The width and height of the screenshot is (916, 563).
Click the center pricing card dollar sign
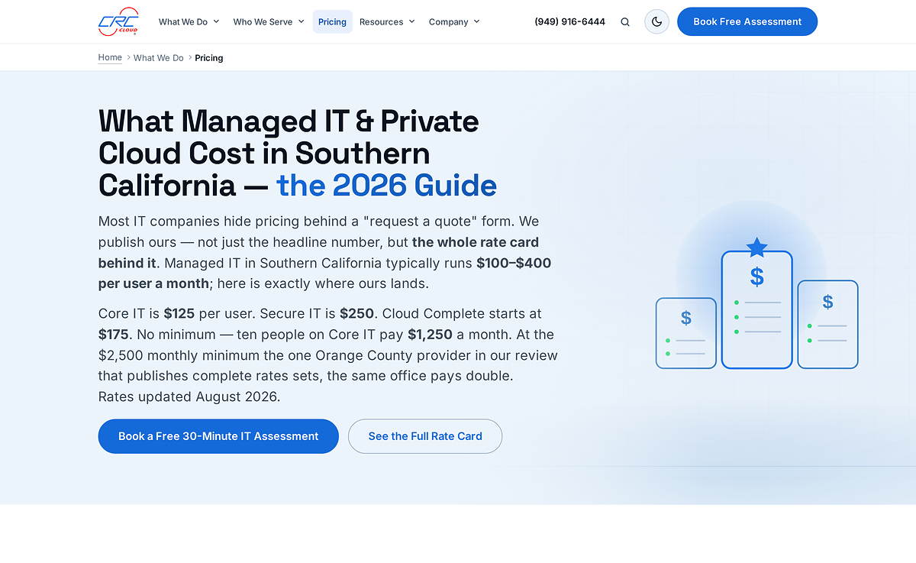[x=756, y=277]
